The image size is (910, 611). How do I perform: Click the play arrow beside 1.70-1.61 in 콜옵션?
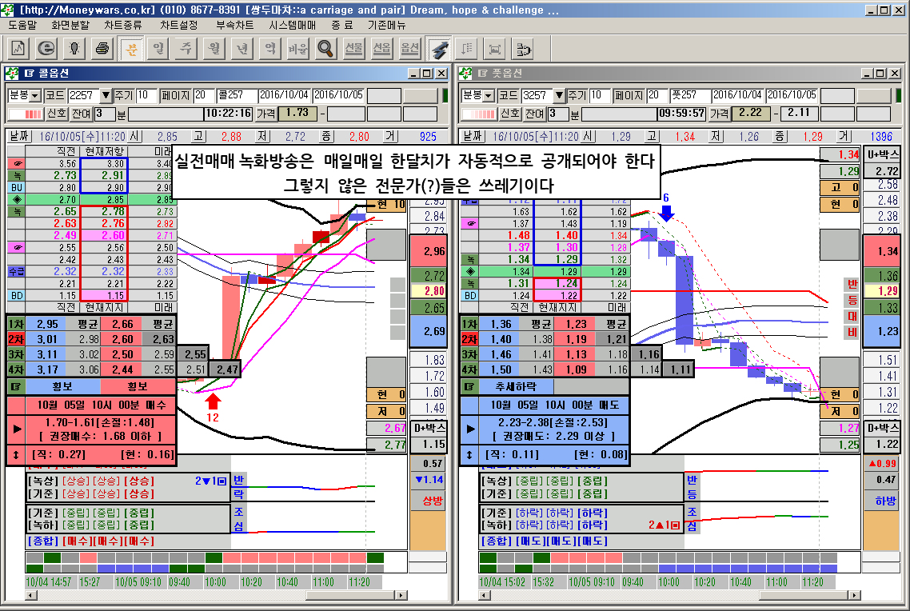[17, 429]
